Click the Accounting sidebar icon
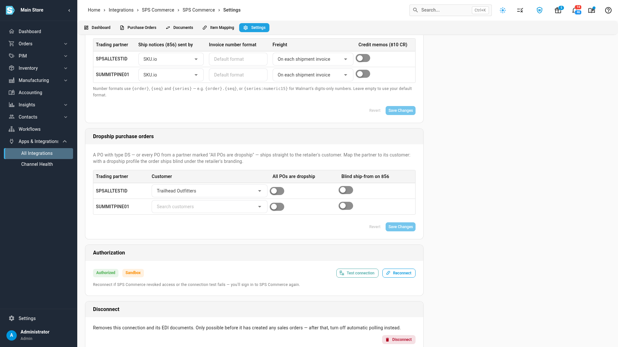This screenshot has width=618, height=347. click(x=12, y=93)
